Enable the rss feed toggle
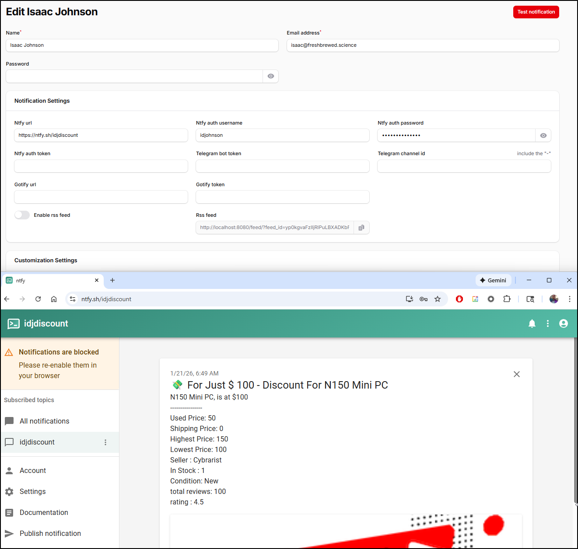578x549 pixels. pyautogui.click(x=22, y=215)
